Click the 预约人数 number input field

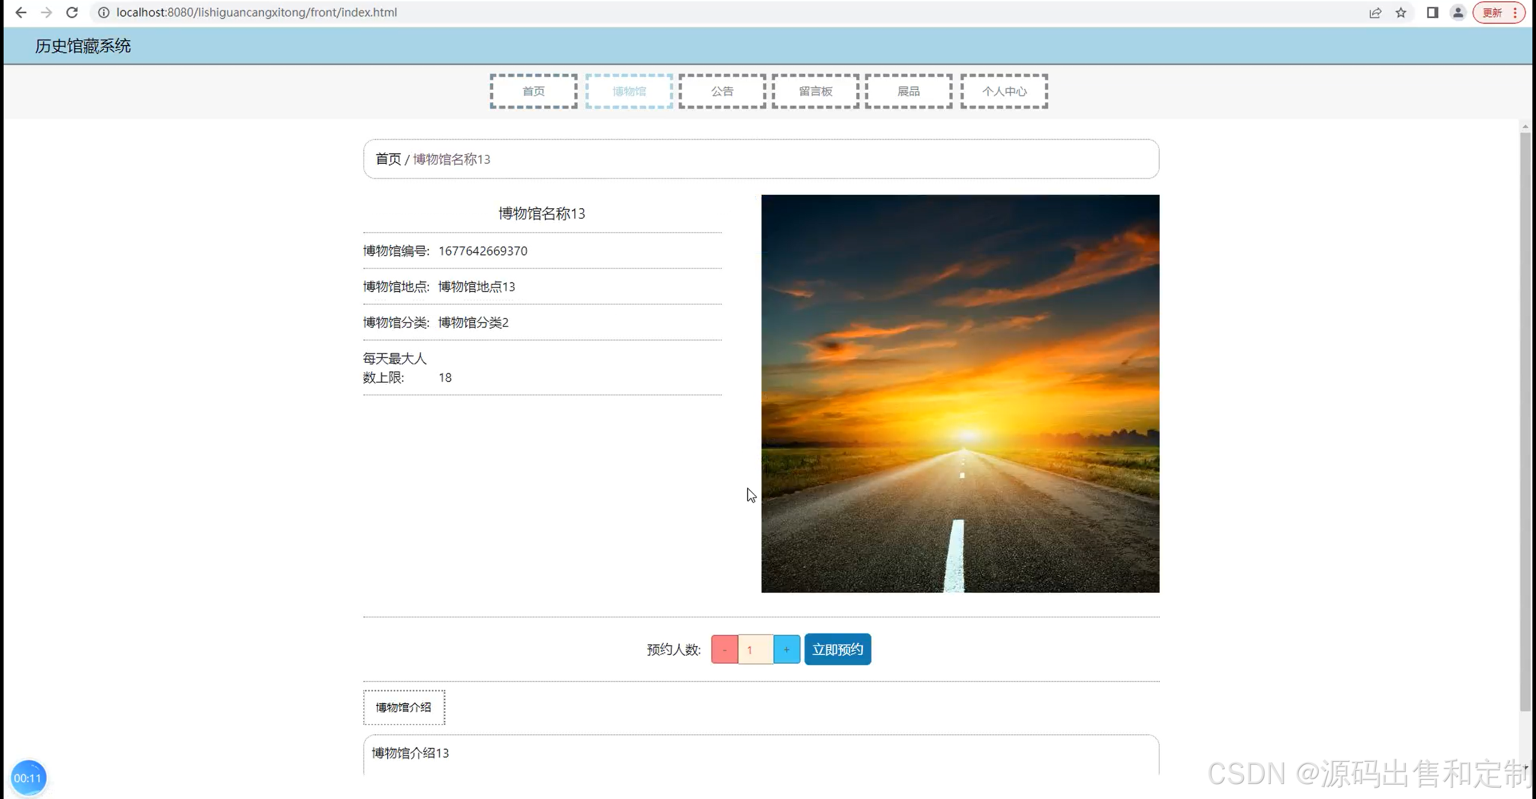[755, 650]
